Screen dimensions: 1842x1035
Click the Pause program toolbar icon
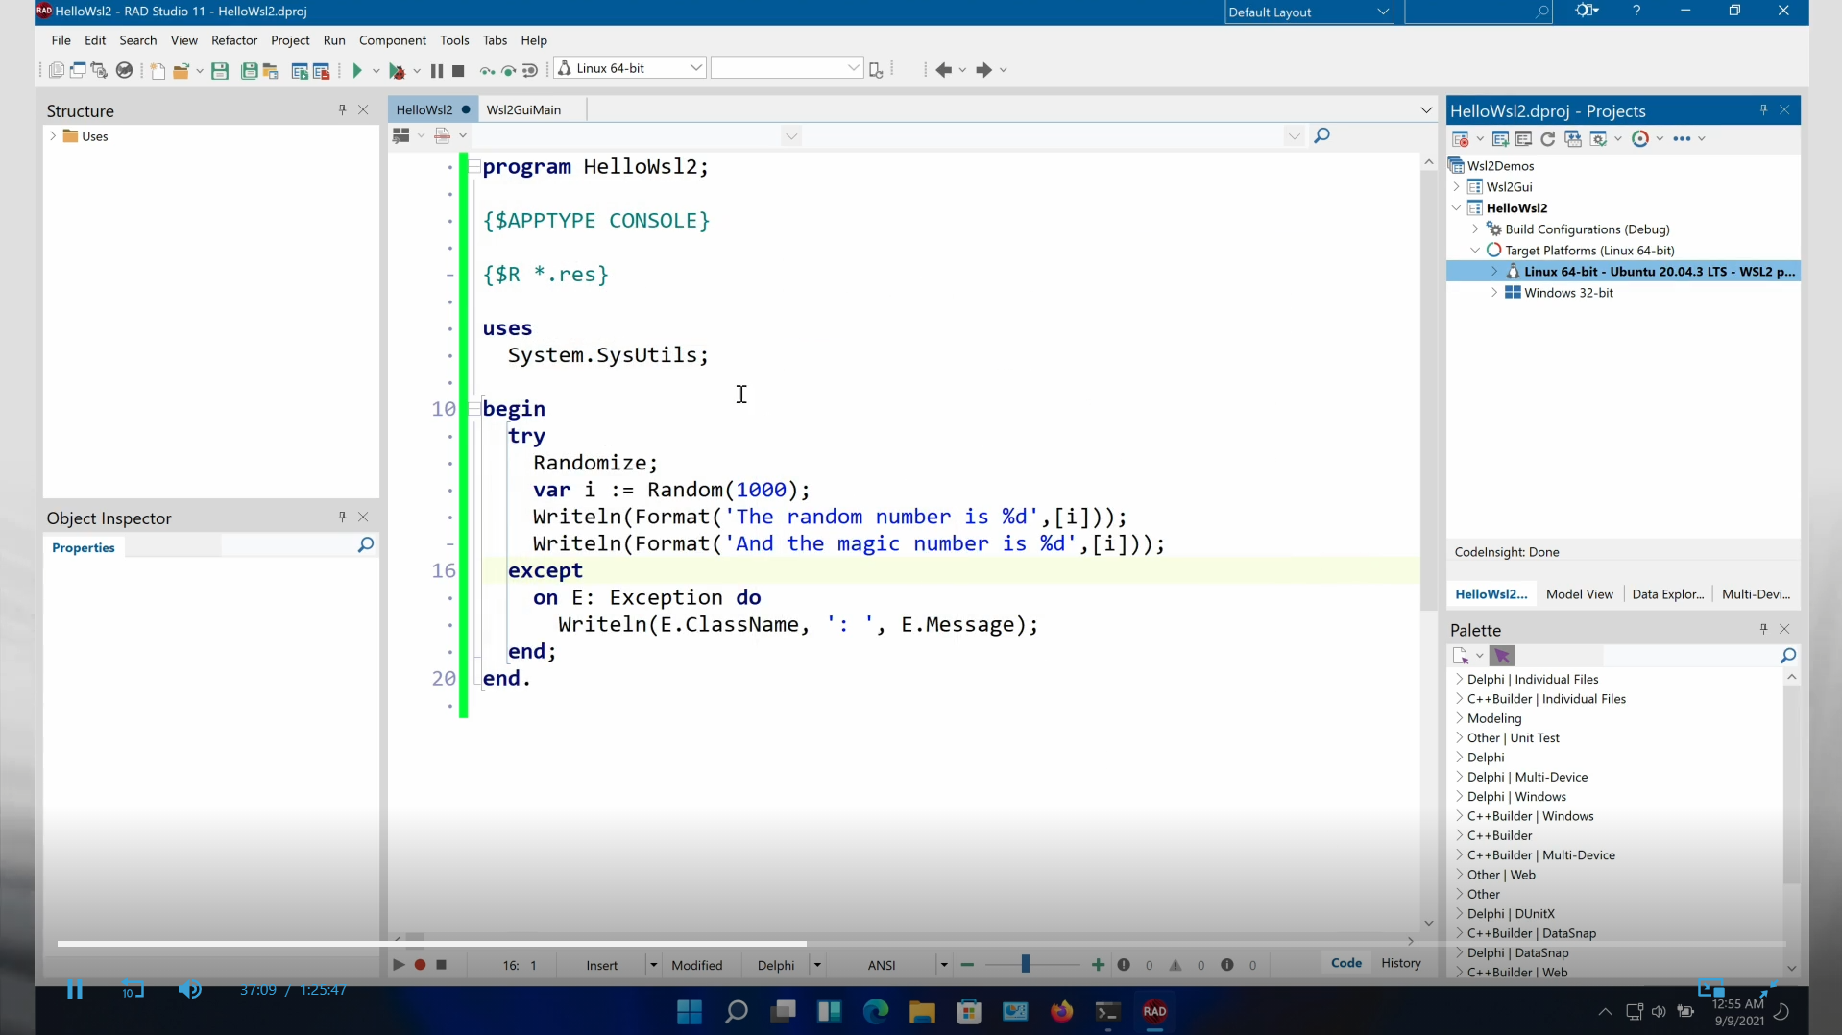coord(437,70)
